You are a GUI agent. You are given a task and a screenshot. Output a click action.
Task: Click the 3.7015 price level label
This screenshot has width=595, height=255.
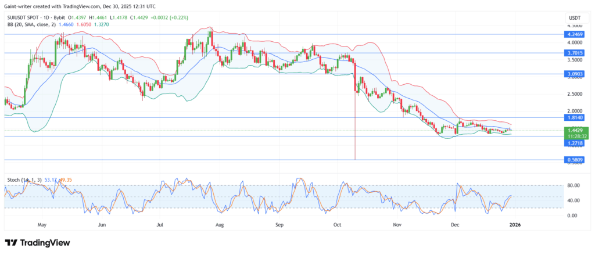point(575,53)
